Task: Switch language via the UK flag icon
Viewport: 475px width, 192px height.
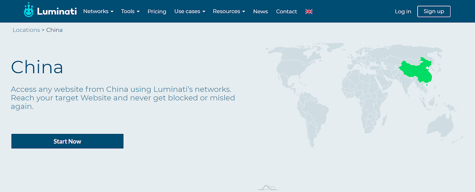Action: (309, 11)
